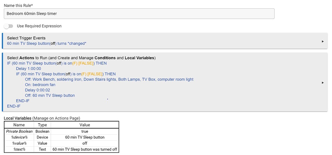Click the Type column header
The image size is (332, 155).
click(x=42, y=125)
